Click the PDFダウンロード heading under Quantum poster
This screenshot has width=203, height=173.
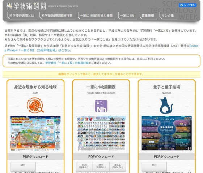[x=166, y=157]
